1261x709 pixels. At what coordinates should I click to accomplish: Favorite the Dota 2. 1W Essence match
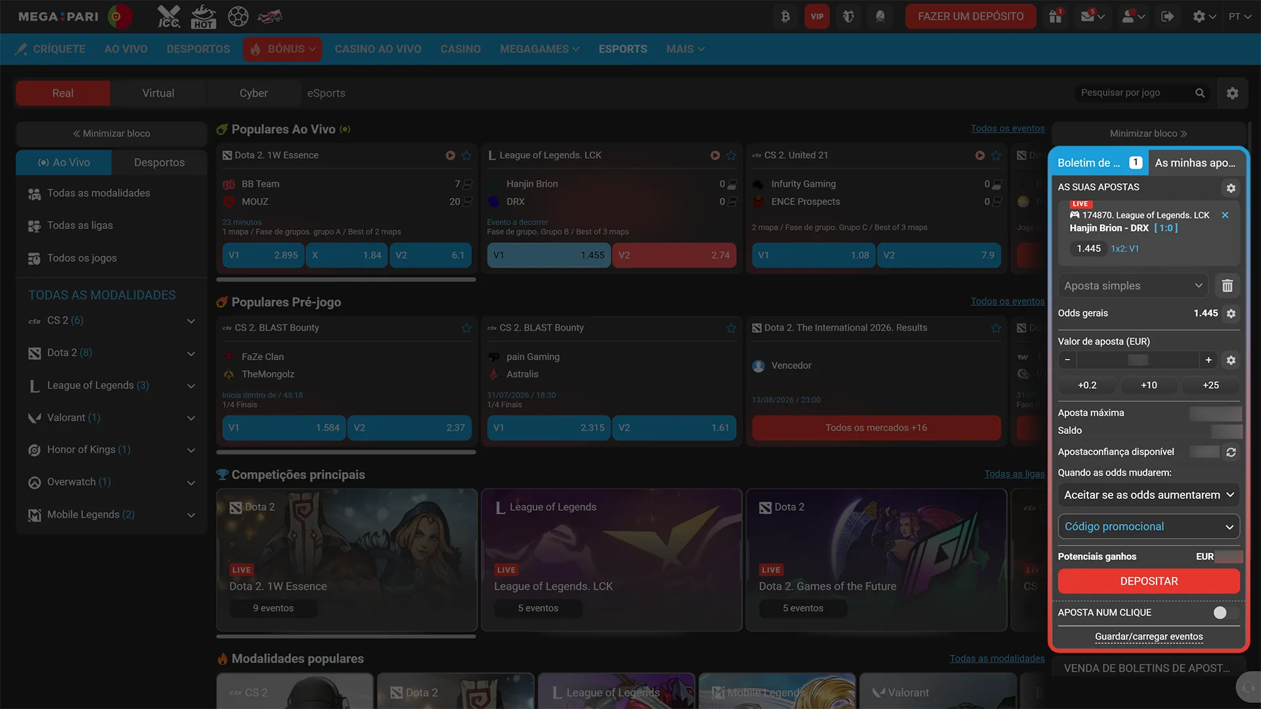pos(466,156)
